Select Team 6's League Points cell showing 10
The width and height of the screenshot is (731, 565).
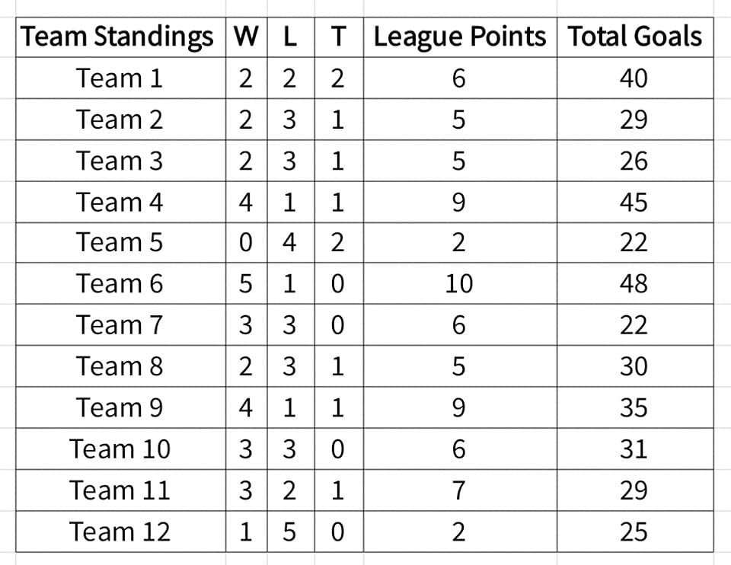pyautogui.click(x=460, y=283)
